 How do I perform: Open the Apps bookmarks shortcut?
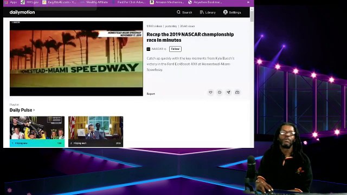11,2
